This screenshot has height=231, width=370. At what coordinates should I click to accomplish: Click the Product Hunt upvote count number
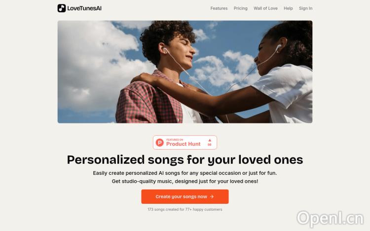pos(210,145)
